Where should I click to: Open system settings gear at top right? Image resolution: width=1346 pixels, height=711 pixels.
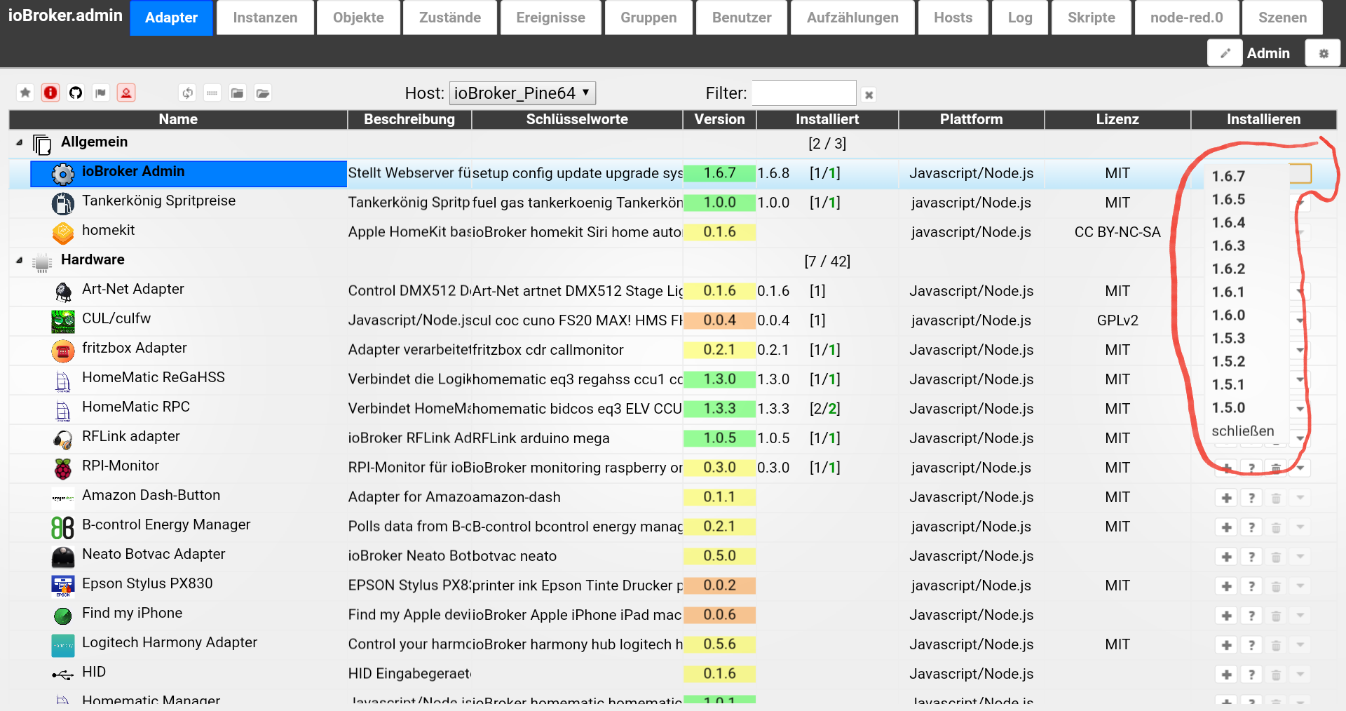pos(1324,53)
